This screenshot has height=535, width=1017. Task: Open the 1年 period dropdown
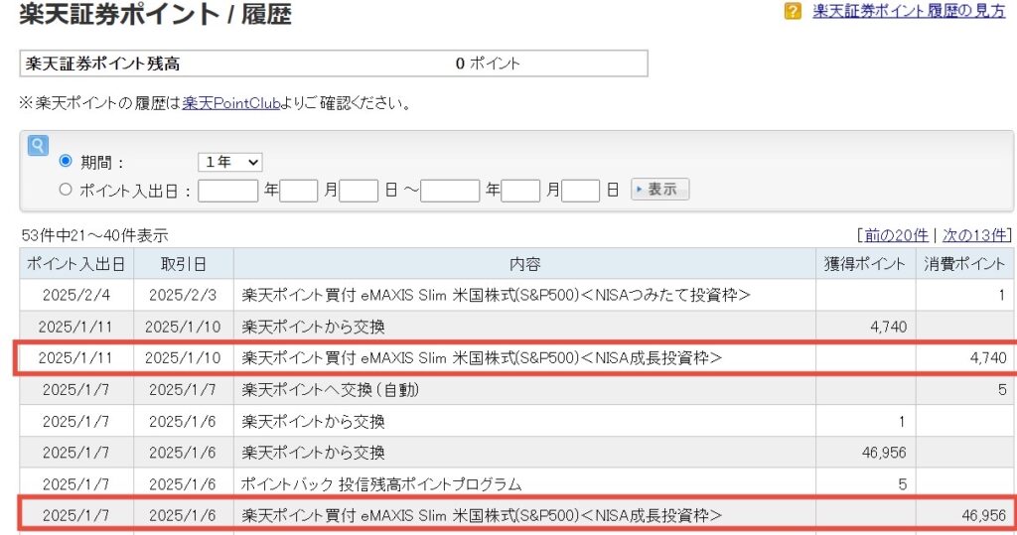tap(230, 162)
